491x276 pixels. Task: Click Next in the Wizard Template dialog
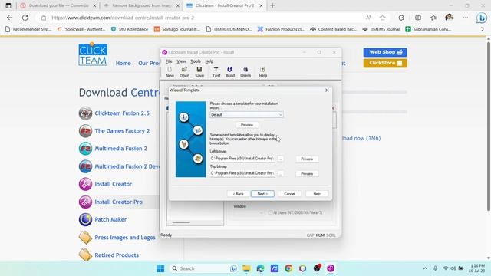tap(262, 194)
